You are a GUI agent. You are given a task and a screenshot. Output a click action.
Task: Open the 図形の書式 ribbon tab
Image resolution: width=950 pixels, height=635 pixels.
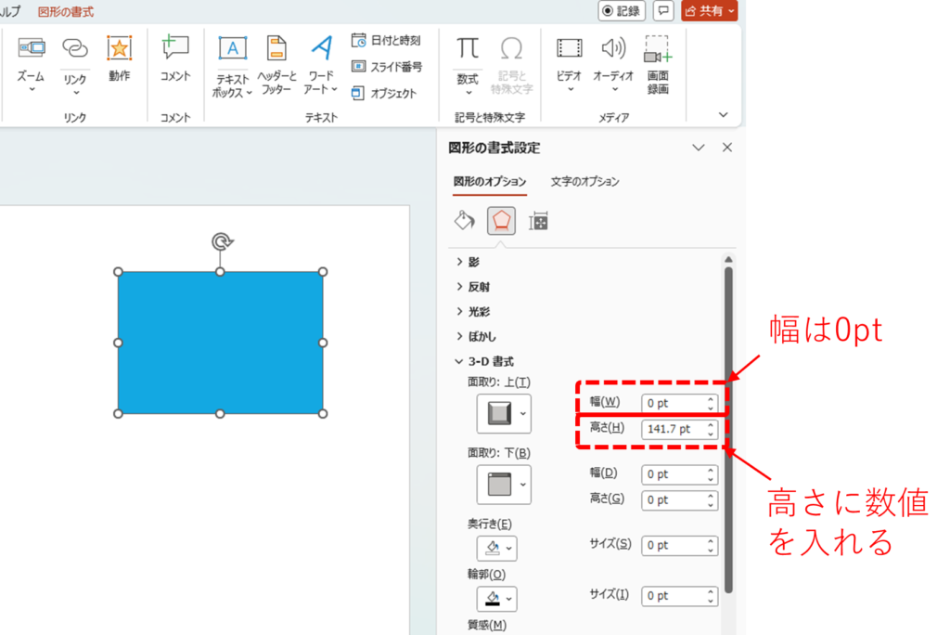(x=66, y=12)
